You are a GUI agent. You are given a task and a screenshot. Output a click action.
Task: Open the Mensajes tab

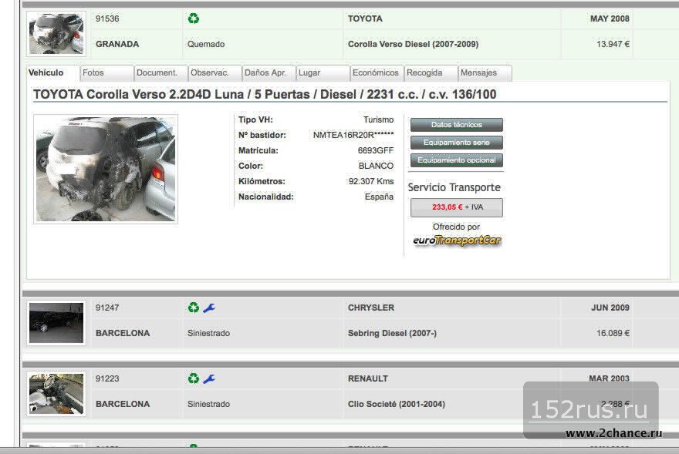point(485,72)
